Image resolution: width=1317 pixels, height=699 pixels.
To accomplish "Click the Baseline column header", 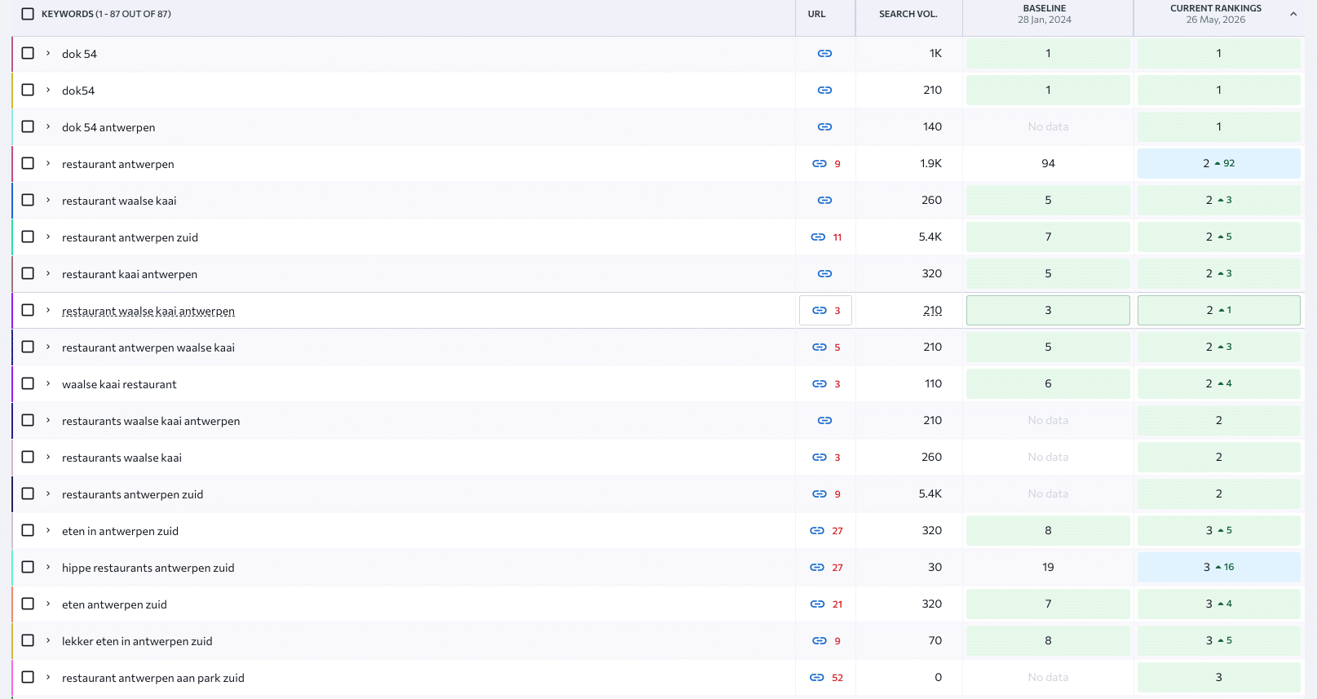I will click(1045, 14).
